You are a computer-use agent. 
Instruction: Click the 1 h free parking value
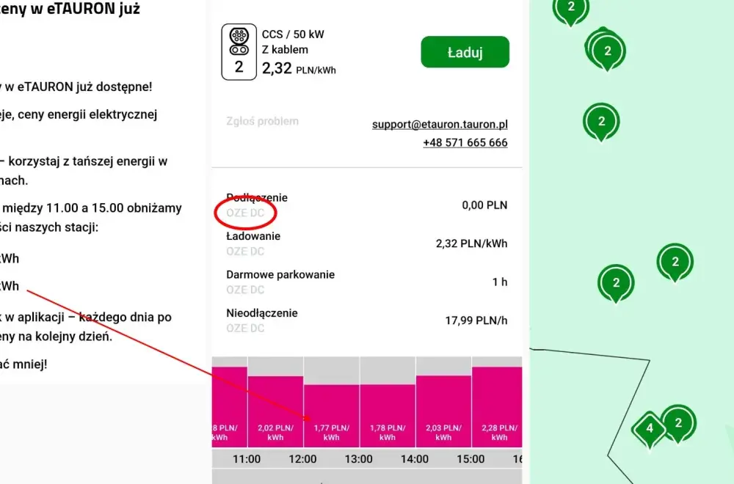pyautogui.click(x=500, y=282)
